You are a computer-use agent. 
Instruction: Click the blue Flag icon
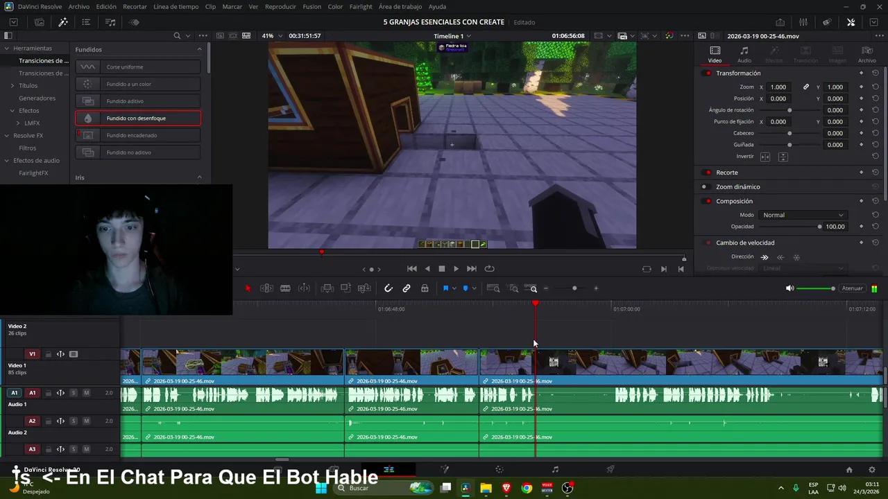445,288
